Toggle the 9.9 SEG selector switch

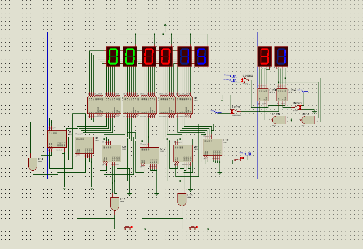point(243,80)
